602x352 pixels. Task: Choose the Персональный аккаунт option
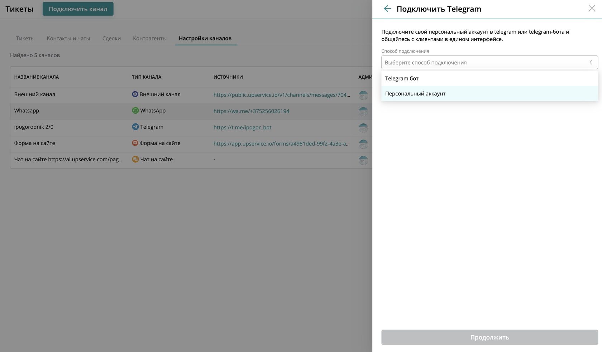(489, 93)
